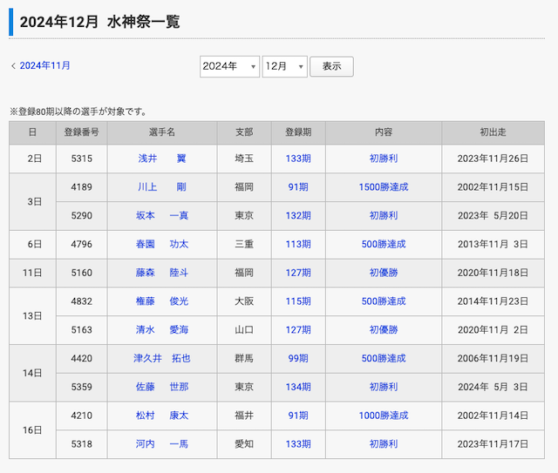Open 初優勝 link for 藤森 陸斗
This screenshot has height=473, width=558.
click(384, 273)
